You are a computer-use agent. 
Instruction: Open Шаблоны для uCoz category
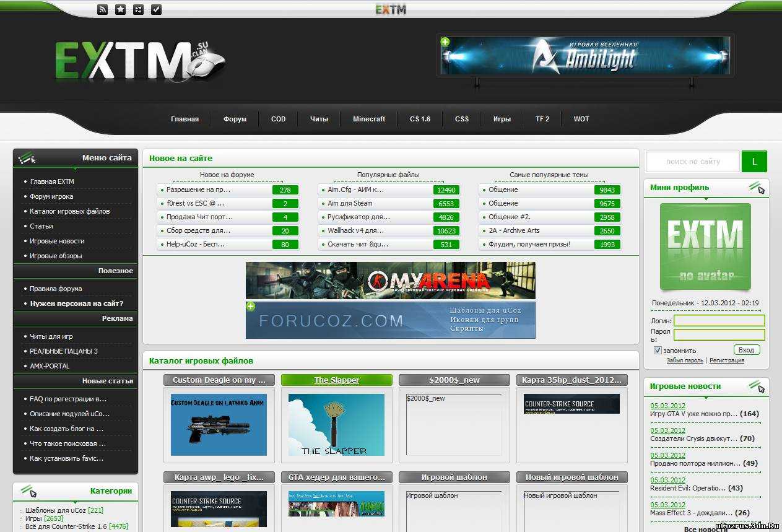pos(56,510)
